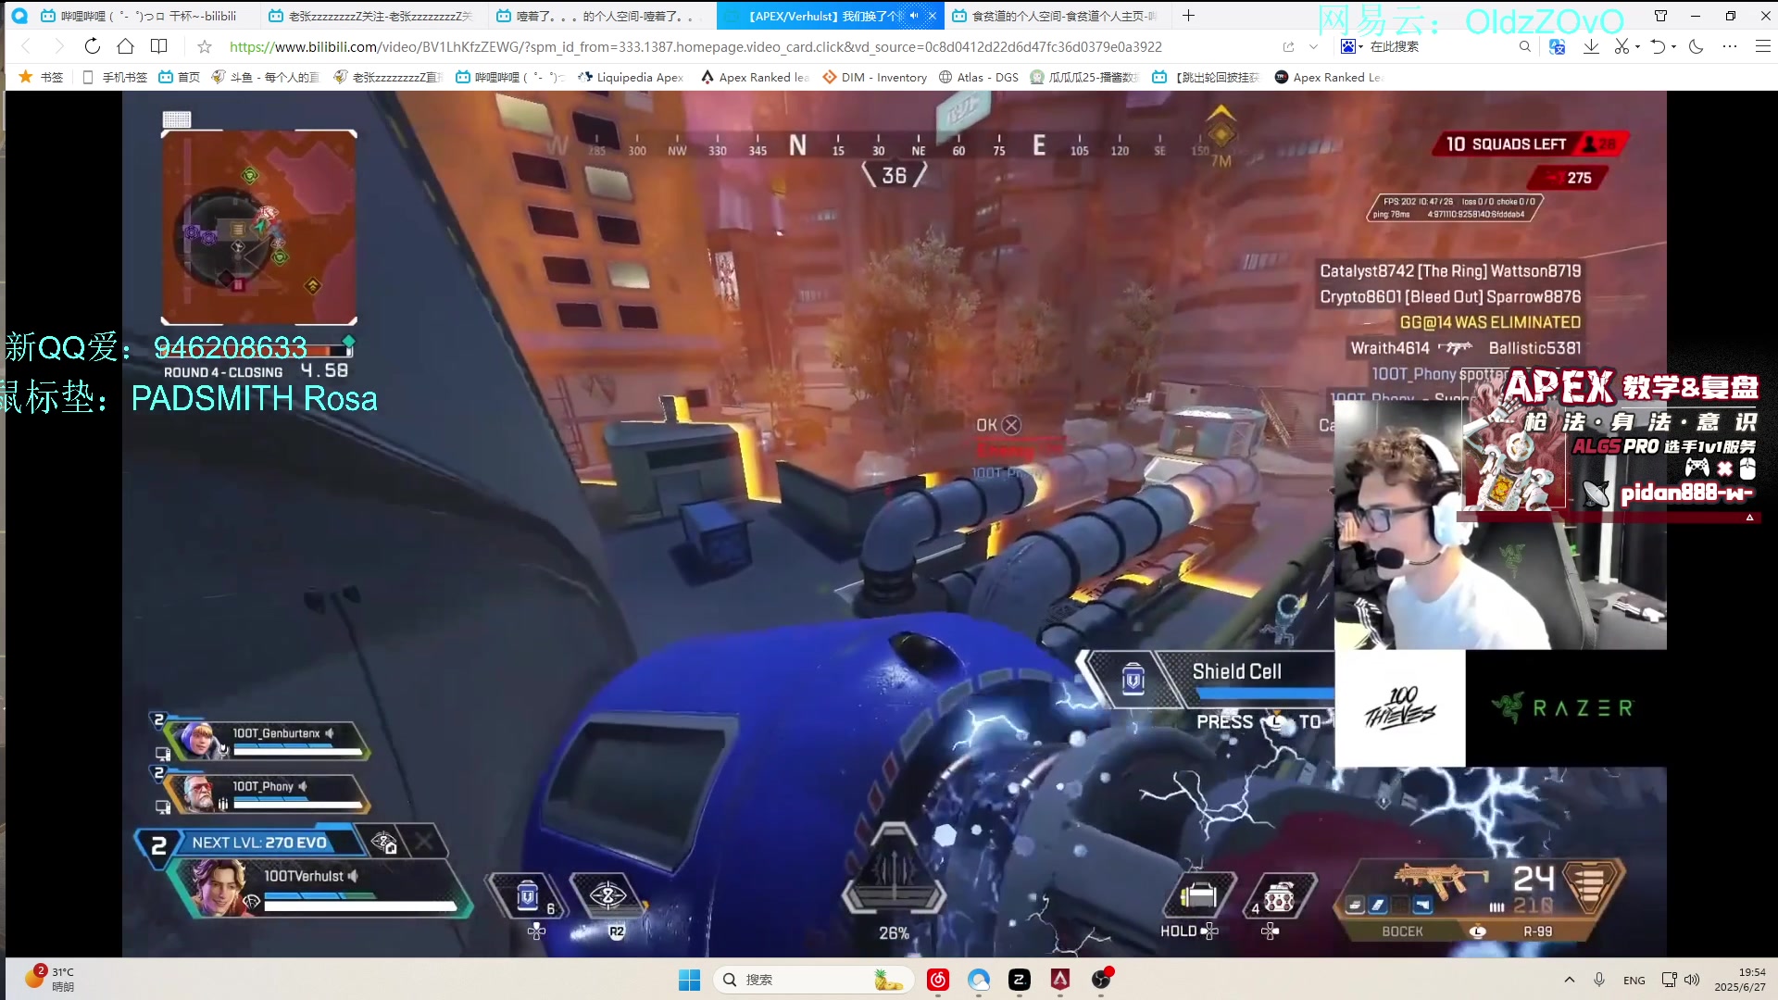Screen dimensions: 1778x1000
Task: Click the undo closed tab icon
Action: click(x=1658, y=46)
